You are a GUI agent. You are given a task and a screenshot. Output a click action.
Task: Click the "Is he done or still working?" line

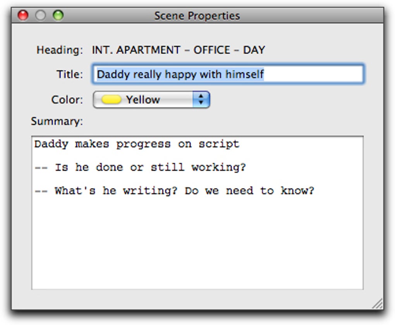pyautogui.click(x=150, y=167)
